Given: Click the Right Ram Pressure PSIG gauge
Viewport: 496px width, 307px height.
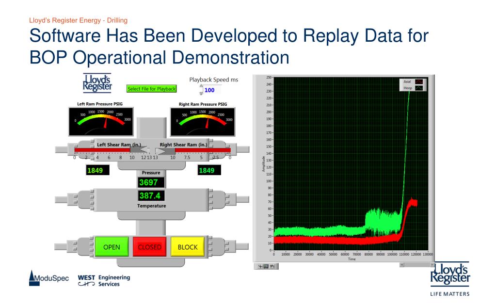Looking at the screenshot, I should pyautogui.click(x=203, y=122).
